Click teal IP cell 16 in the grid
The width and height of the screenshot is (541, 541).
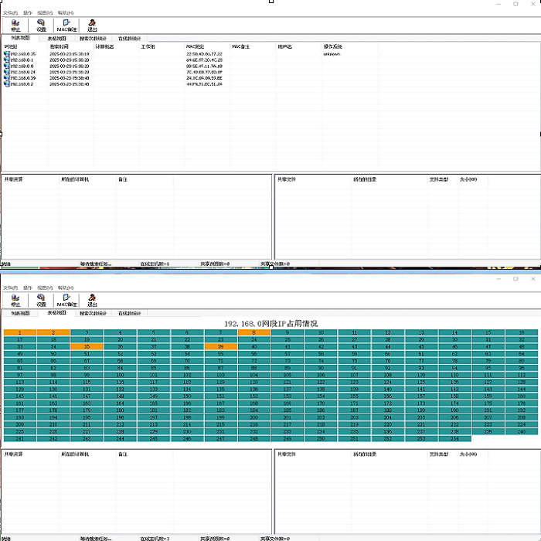tap(522, 332)
